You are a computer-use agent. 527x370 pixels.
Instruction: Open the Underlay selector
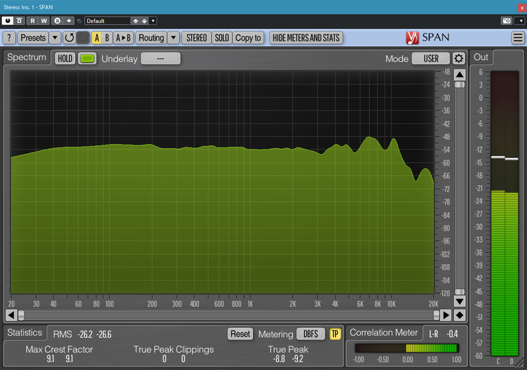coord(161,59)
